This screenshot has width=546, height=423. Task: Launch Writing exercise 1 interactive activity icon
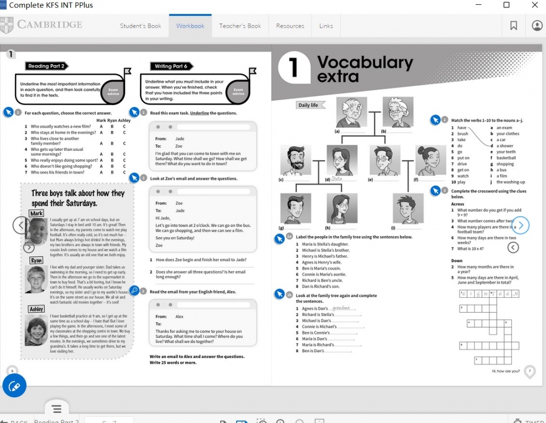(x=135, y=112)
